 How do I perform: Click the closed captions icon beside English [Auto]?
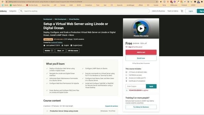click(71, 45)
